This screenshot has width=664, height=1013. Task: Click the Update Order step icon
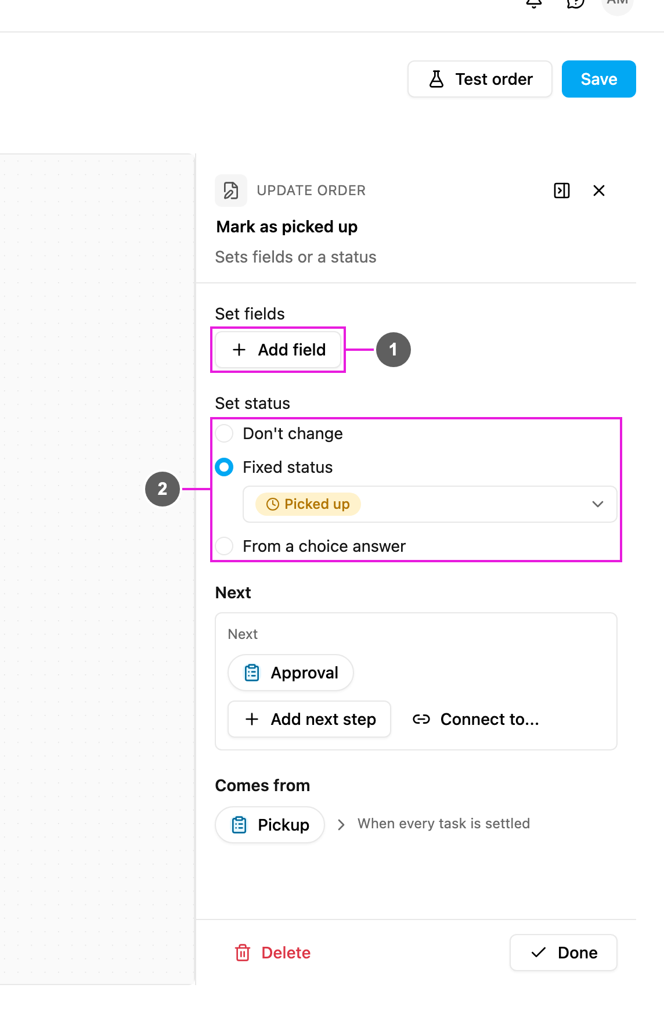tap(231, 191)
